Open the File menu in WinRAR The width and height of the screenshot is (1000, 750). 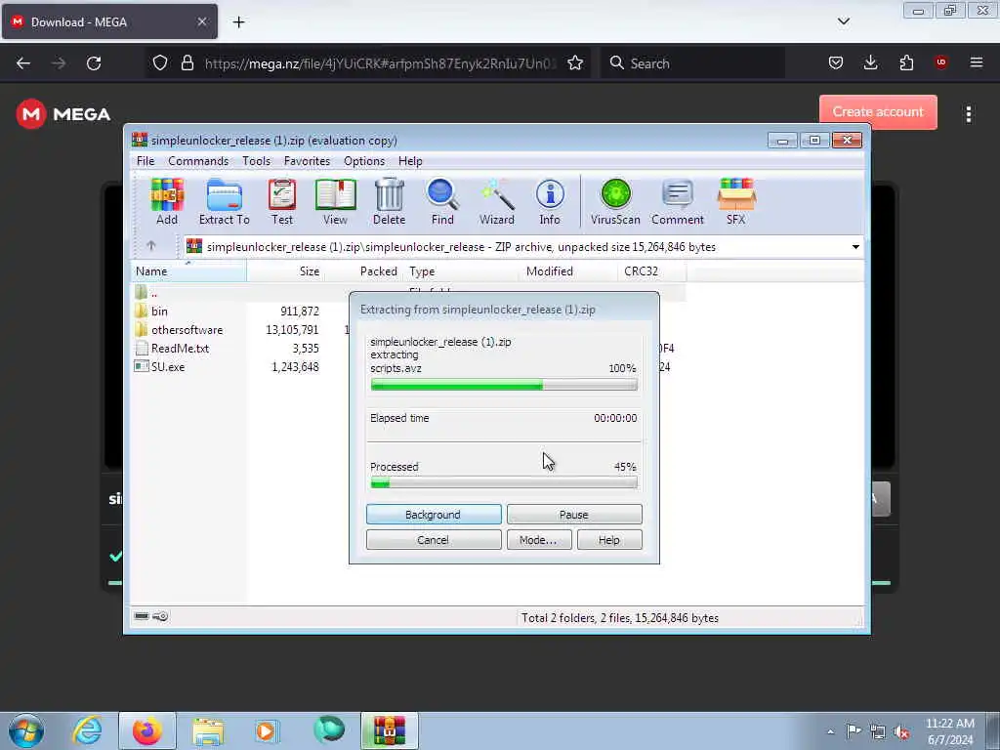click(x=146, y=161)
